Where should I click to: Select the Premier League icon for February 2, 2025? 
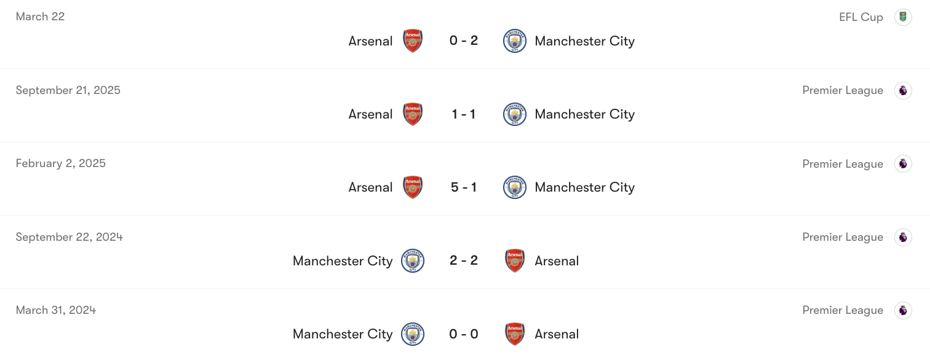903,163
